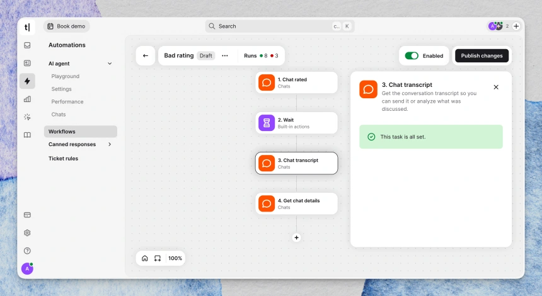Open the book knowledge base icon

(x=27, y=135)
